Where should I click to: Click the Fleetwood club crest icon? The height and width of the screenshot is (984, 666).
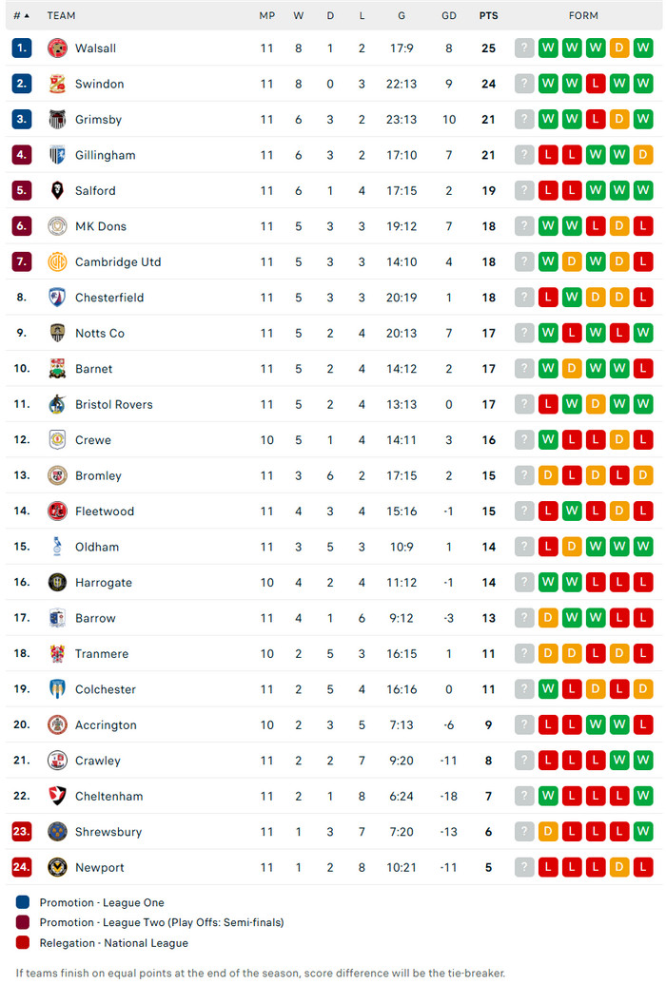point(57,511)
